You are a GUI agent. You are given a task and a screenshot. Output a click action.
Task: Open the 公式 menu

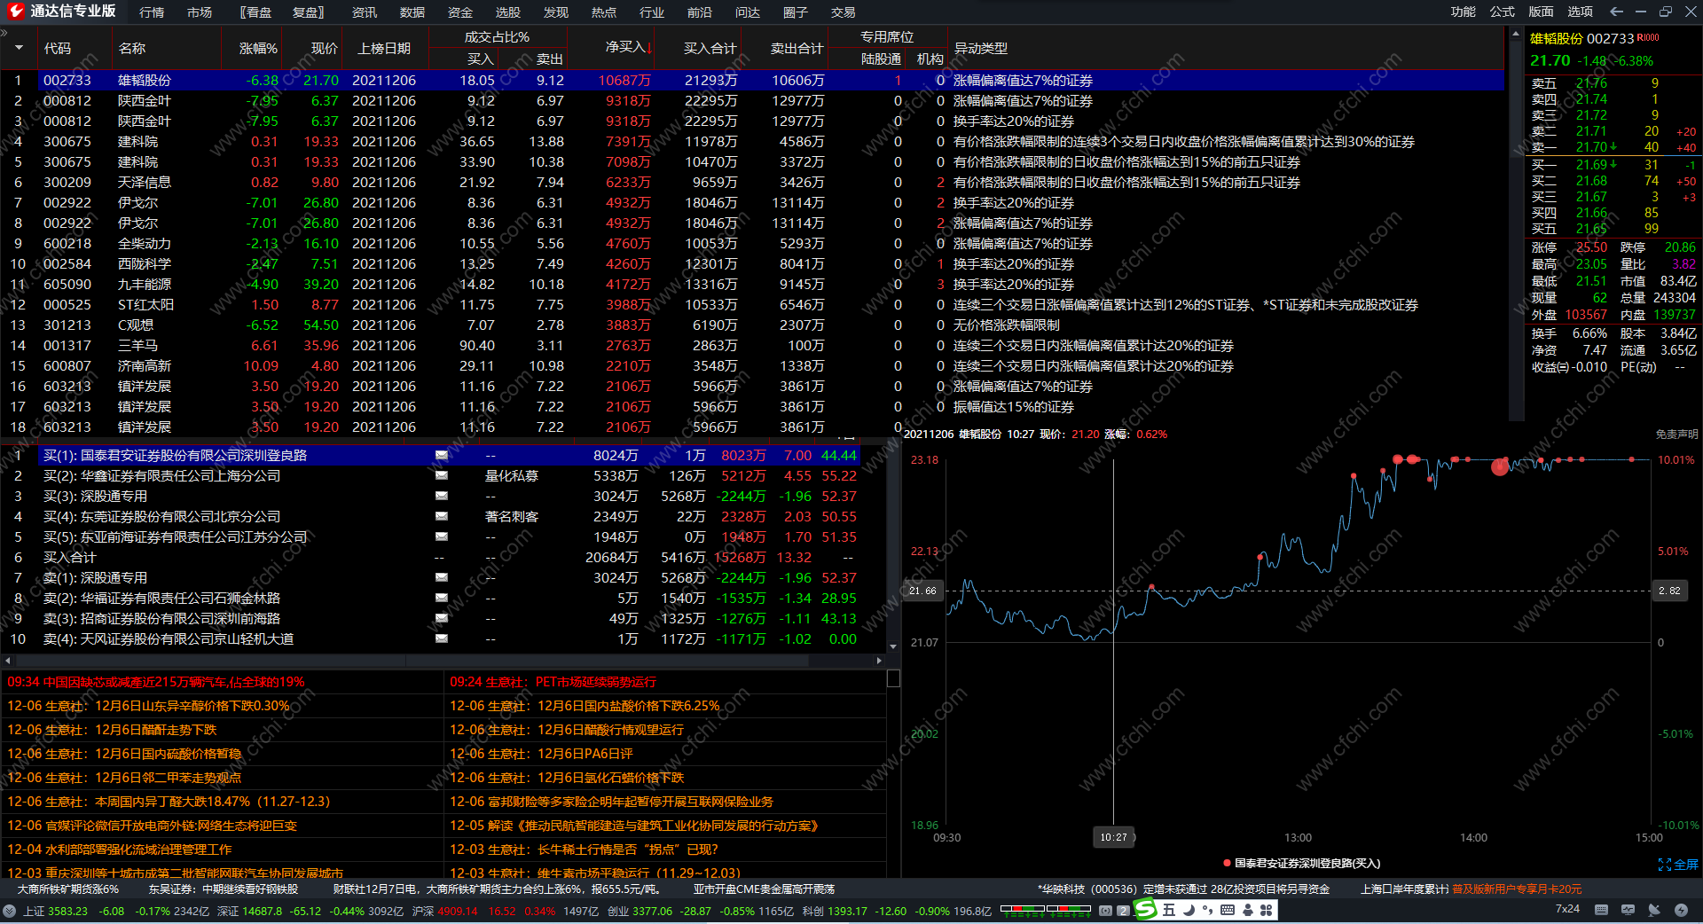click(1502, 12)
